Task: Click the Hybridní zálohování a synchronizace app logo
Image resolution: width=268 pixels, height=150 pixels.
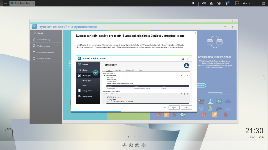Action: coord(34,27)
